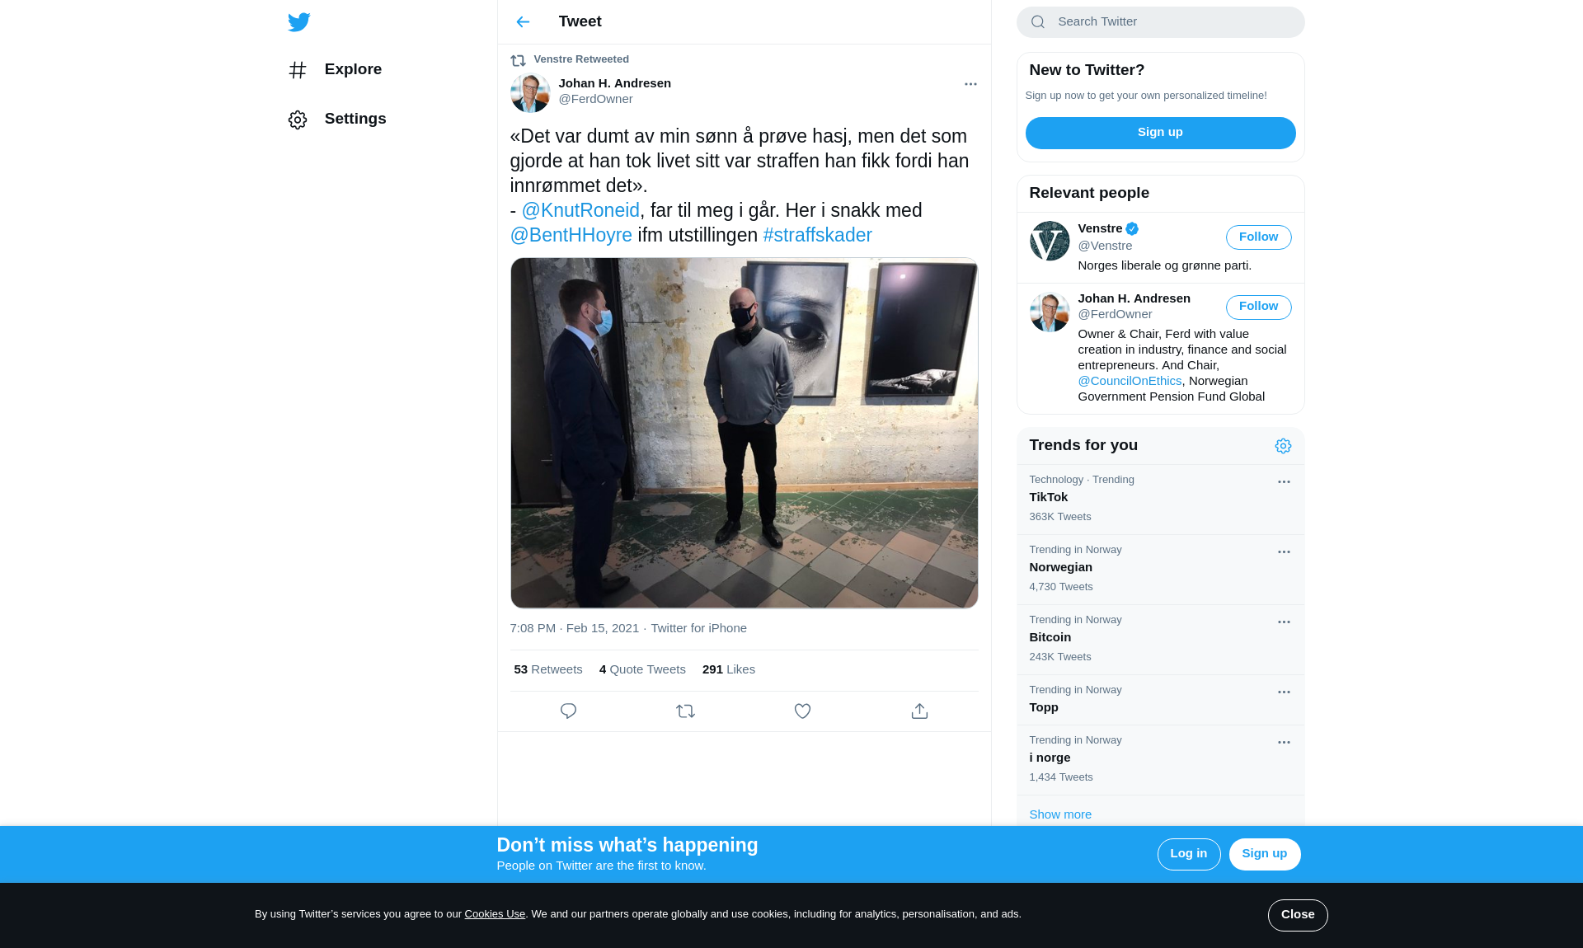Open Trends settings gear icon
This screenshot has width=1583, height=948.
1283,446
